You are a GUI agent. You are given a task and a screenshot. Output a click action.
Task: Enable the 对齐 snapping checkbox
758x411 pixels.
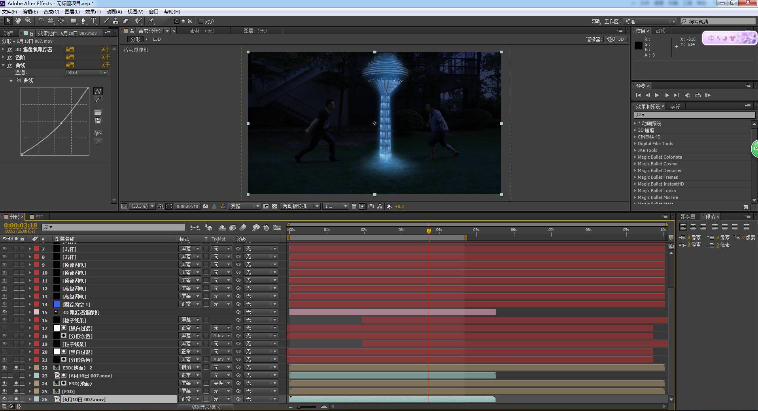coord(201,21)
